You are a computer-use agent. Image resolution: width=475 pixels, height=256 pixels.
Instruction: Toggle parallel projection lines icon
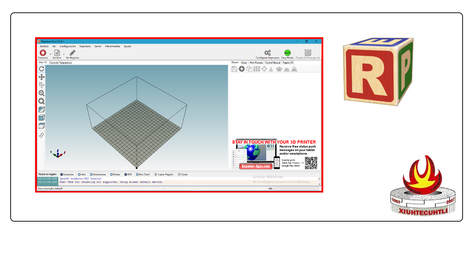(x=41, y=135)
